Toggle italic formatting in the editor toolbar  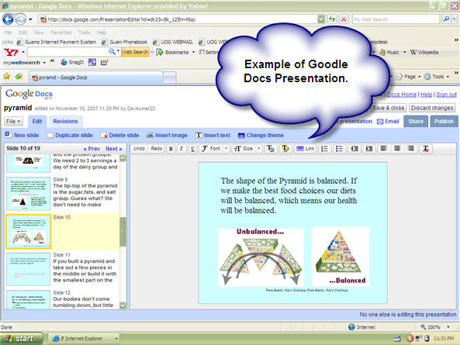tap(182, 149)
